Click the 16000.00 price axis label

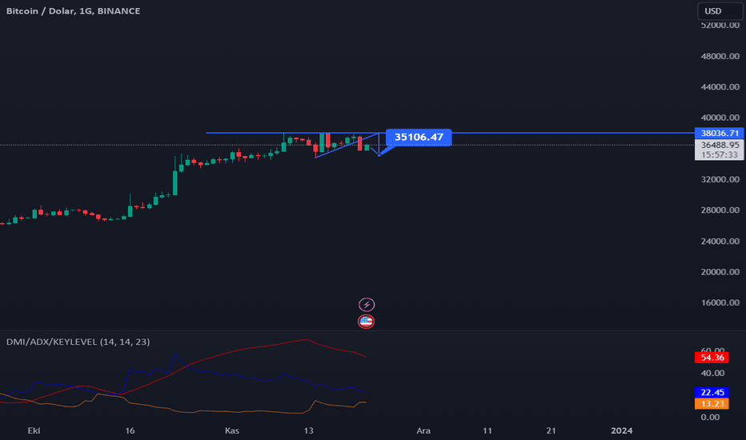(720, 302)
